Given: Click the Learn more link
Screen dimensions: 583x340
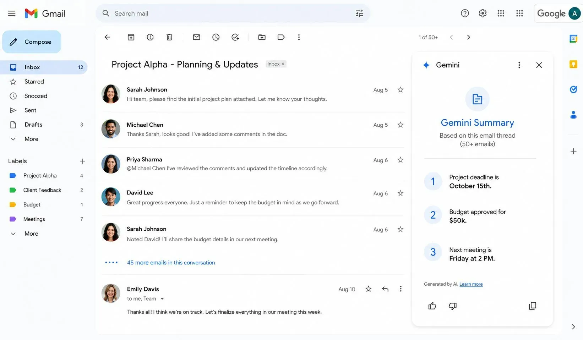Looking at the screenshot, I should coord(471,284).
